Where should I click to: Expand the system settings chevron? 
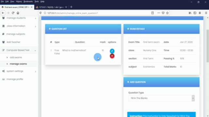click(x=36, y=71)
